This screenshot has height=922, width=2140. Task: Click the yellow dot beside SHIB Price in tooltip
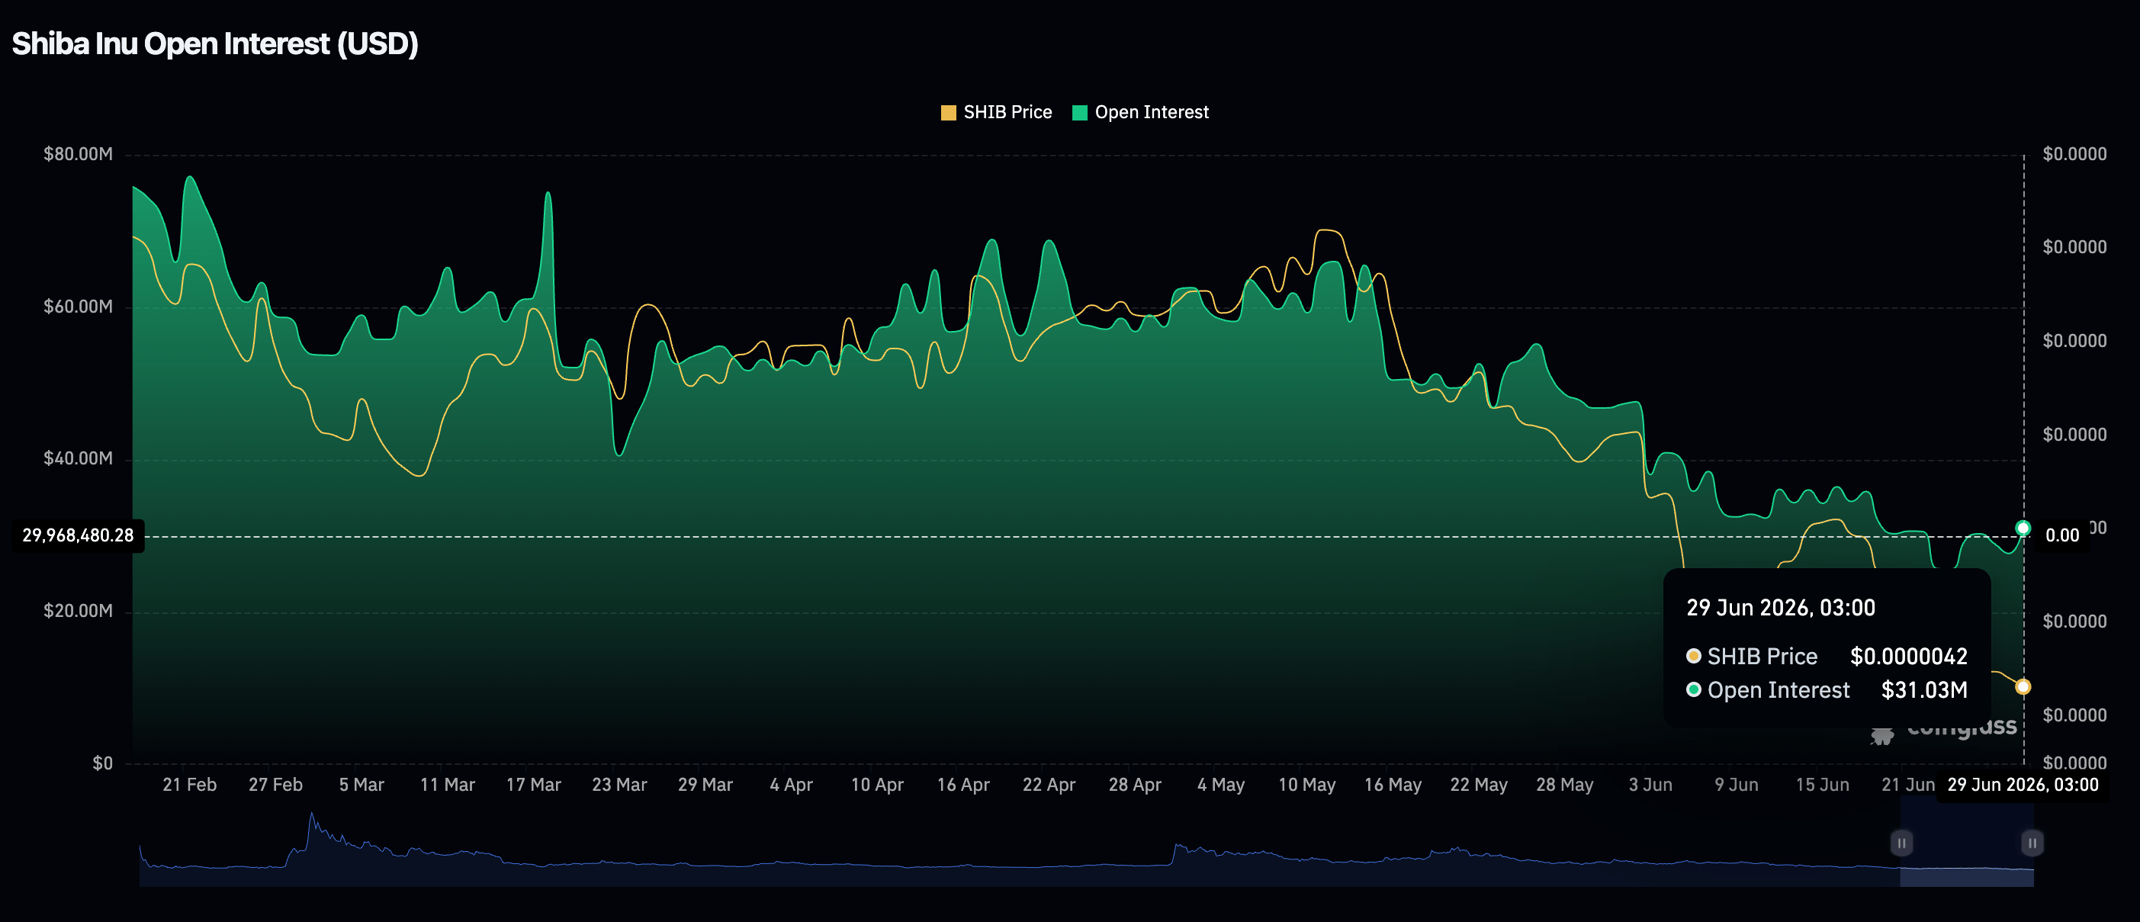1693,656
